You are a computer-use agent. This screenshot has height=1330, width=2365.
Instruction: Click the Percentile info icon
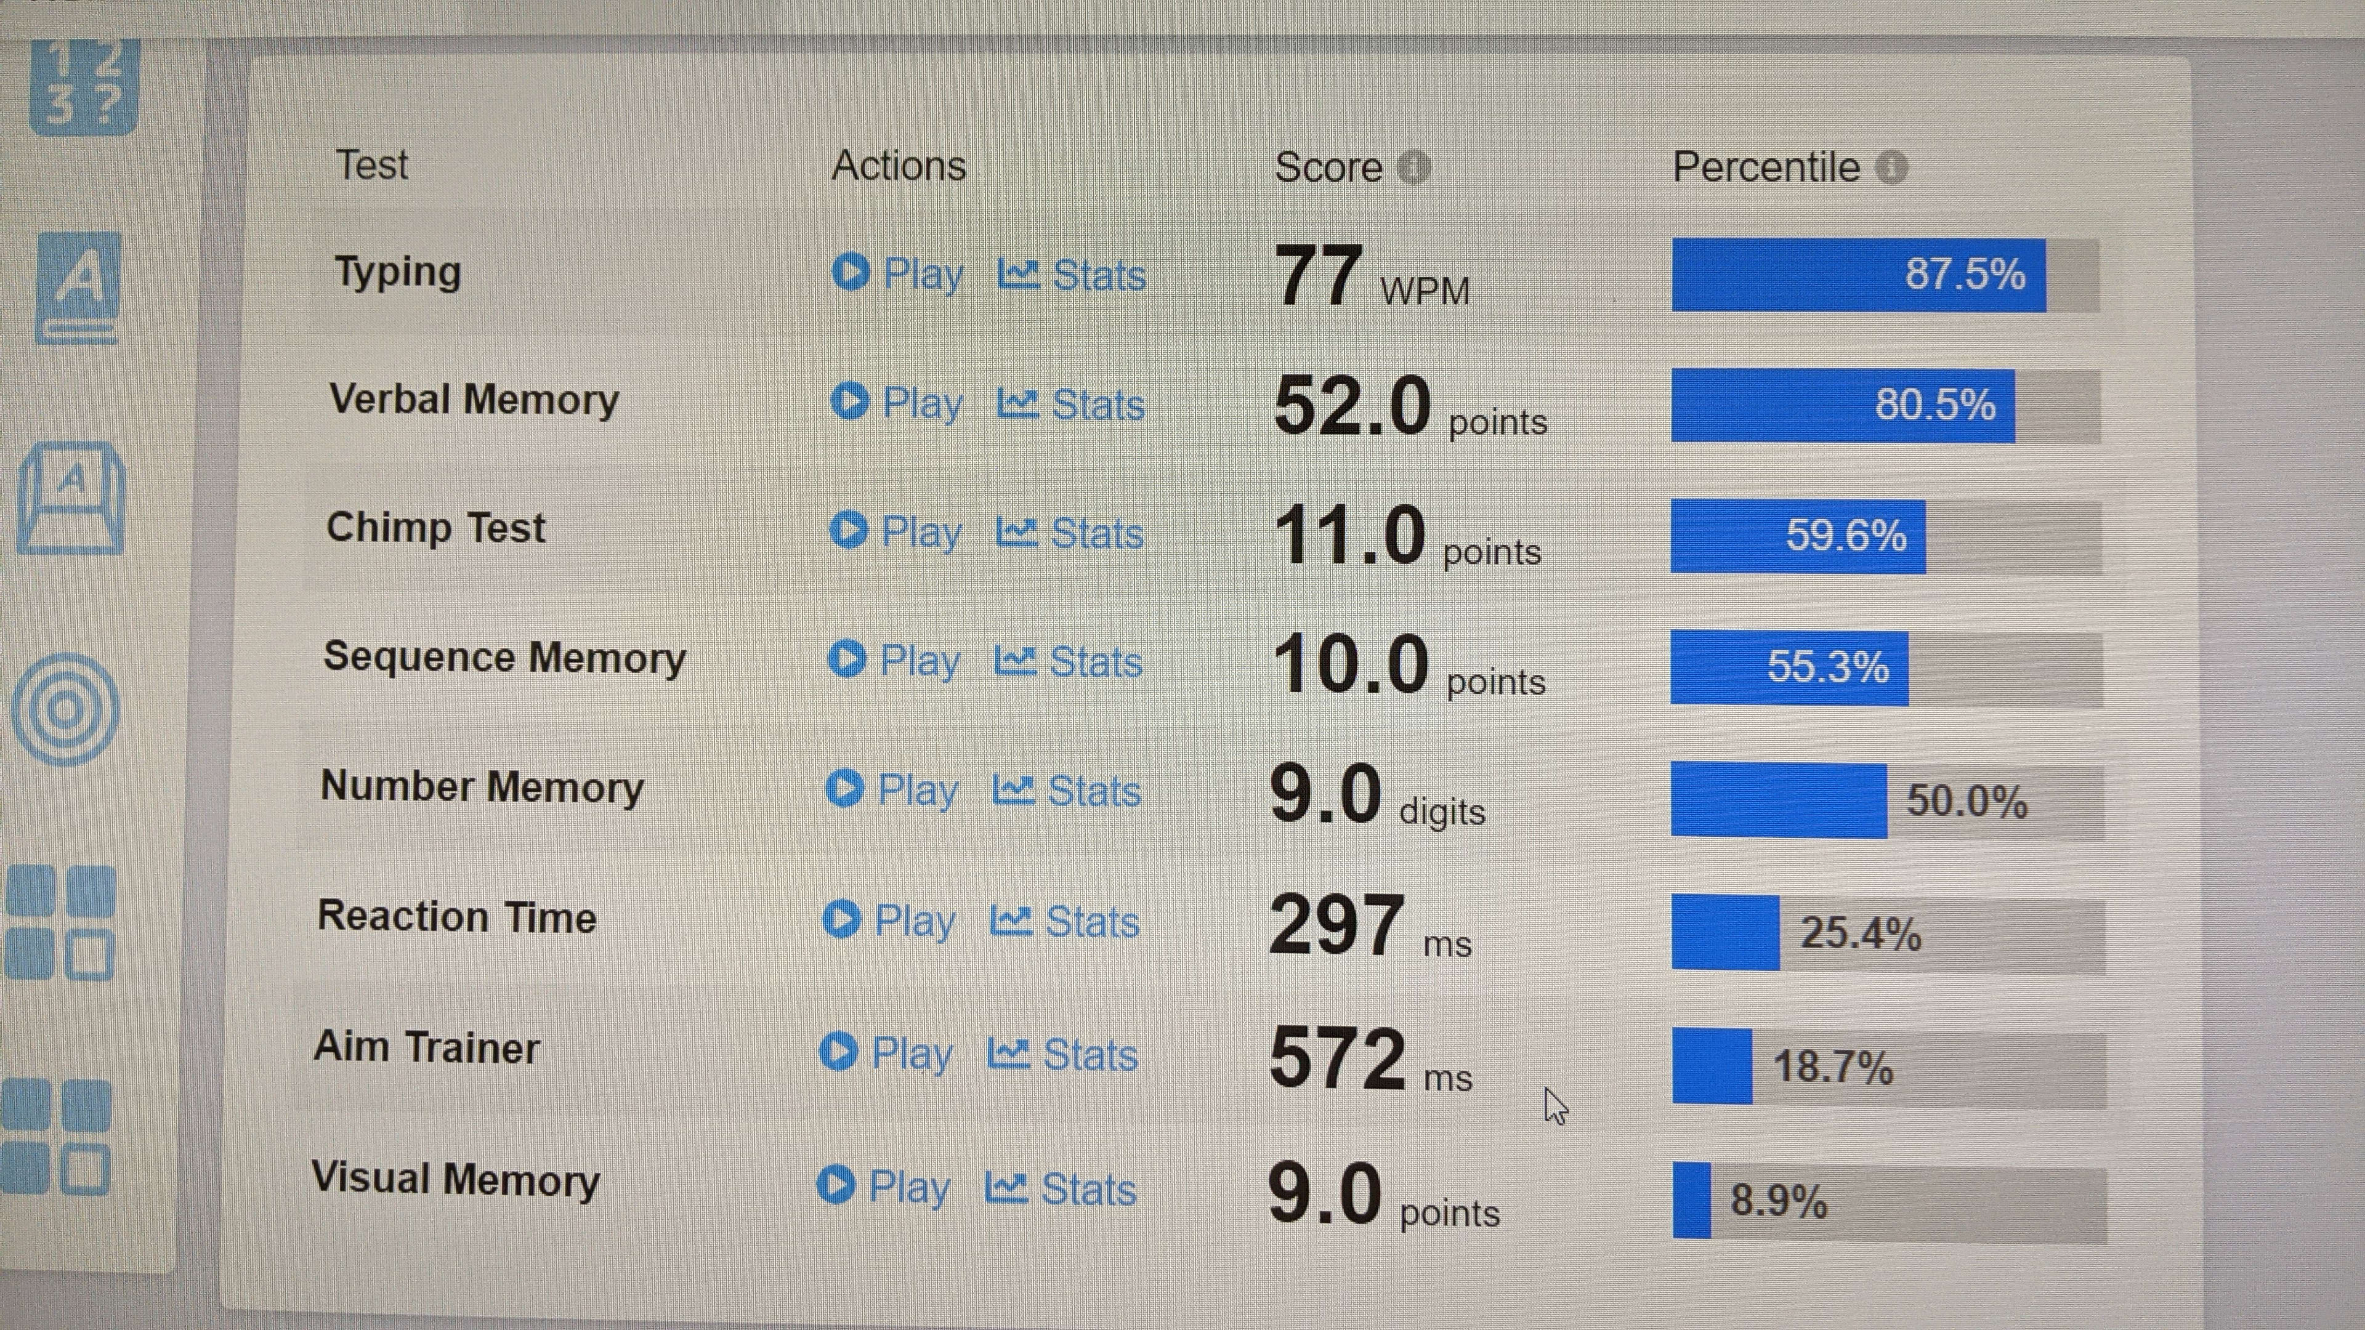coord(1891,168)
